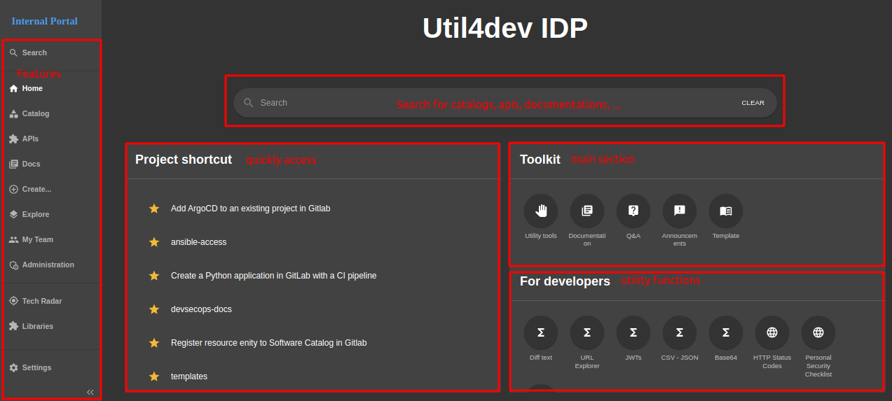The image size is (892, 401).
Task: Click the Q&A toolkit icon
Action: [x=633, y=211]
